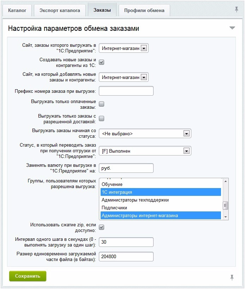The image size is (245, 289).
Task: Open dropdown for adding new orders site
Action: click(143, 77)
